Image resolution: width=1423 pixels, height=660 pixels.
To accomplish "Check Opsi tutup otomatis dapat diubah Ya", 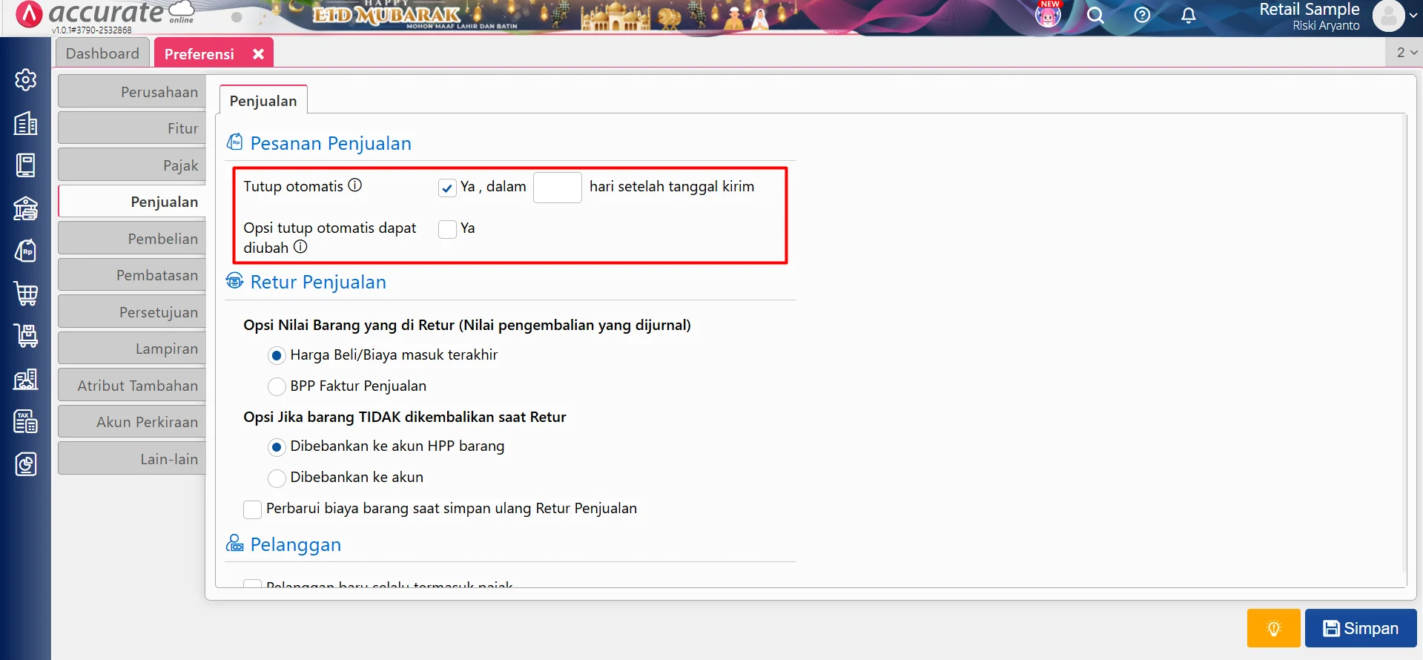I will (447, 229).
